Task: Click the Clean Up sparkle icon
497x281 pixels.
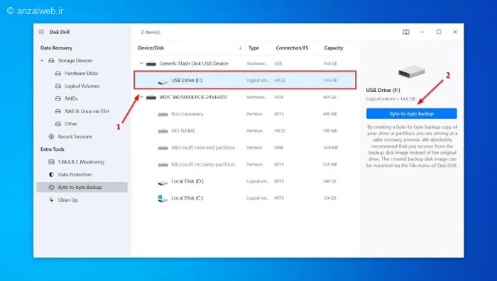Action: coord(51,200)
